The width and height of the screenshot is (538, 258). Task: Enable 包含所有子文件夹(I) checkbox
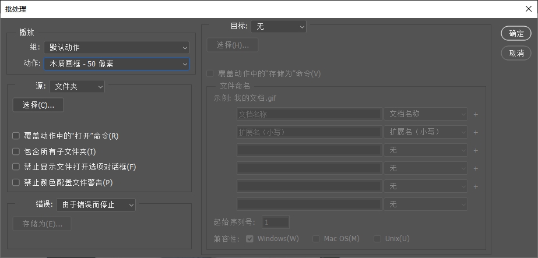[16, 151]
